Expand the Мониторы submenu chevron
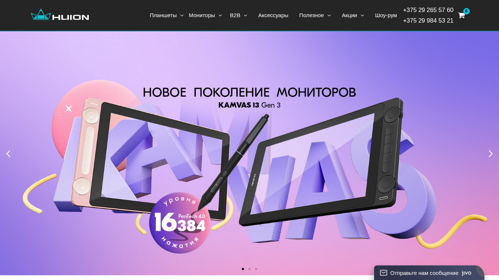 (x=220, y=15)
